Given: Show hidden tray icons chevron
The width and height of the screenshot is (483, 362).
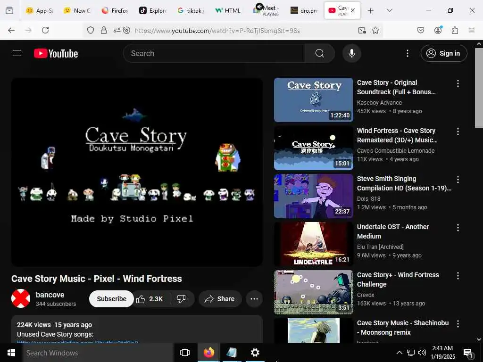Looking at the screenshot, I should click(x=399, y=353).
